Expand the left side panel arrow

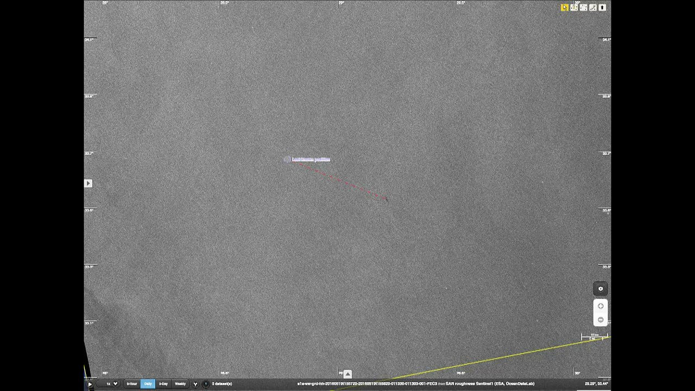click(x=89, y=184)
